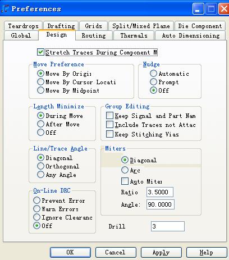229x260 pixels.
Task: Choose Move By Midpoint option
Action: pyautogui.click(x=40, y=90)
